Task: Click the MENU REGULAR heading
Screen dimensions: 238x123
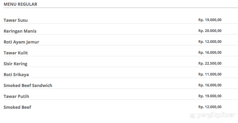Action: (20, 4)
